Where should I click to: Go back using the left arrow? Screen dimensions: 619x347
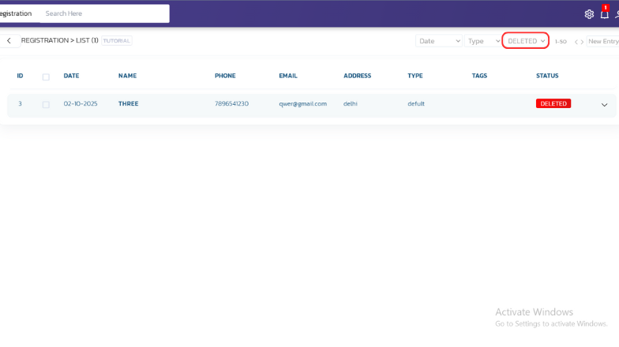click(x=9, y=41)
